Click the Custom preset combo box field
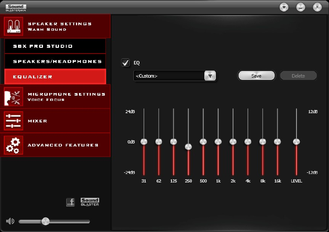The image size is (329, 232). [175, 76]
